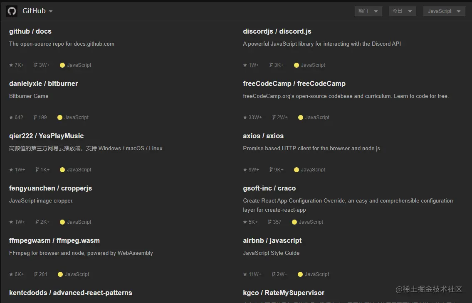Open fengyuanchen / cropperjs repository

click(x=51, y=188)
